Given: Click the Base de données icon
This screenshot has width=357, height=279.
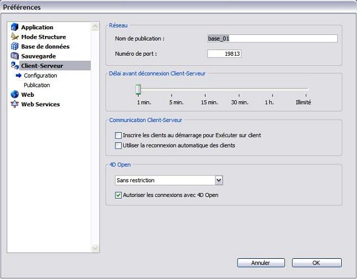Looking at the screenshot, I should (15, 46).
